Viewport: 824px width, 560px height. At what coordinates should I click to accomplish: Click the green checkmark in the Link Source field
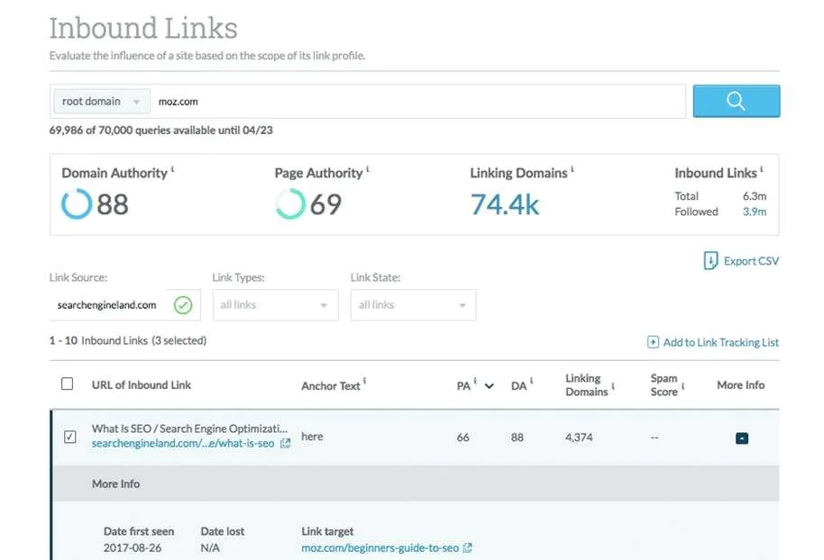click(x=183, y=305)
